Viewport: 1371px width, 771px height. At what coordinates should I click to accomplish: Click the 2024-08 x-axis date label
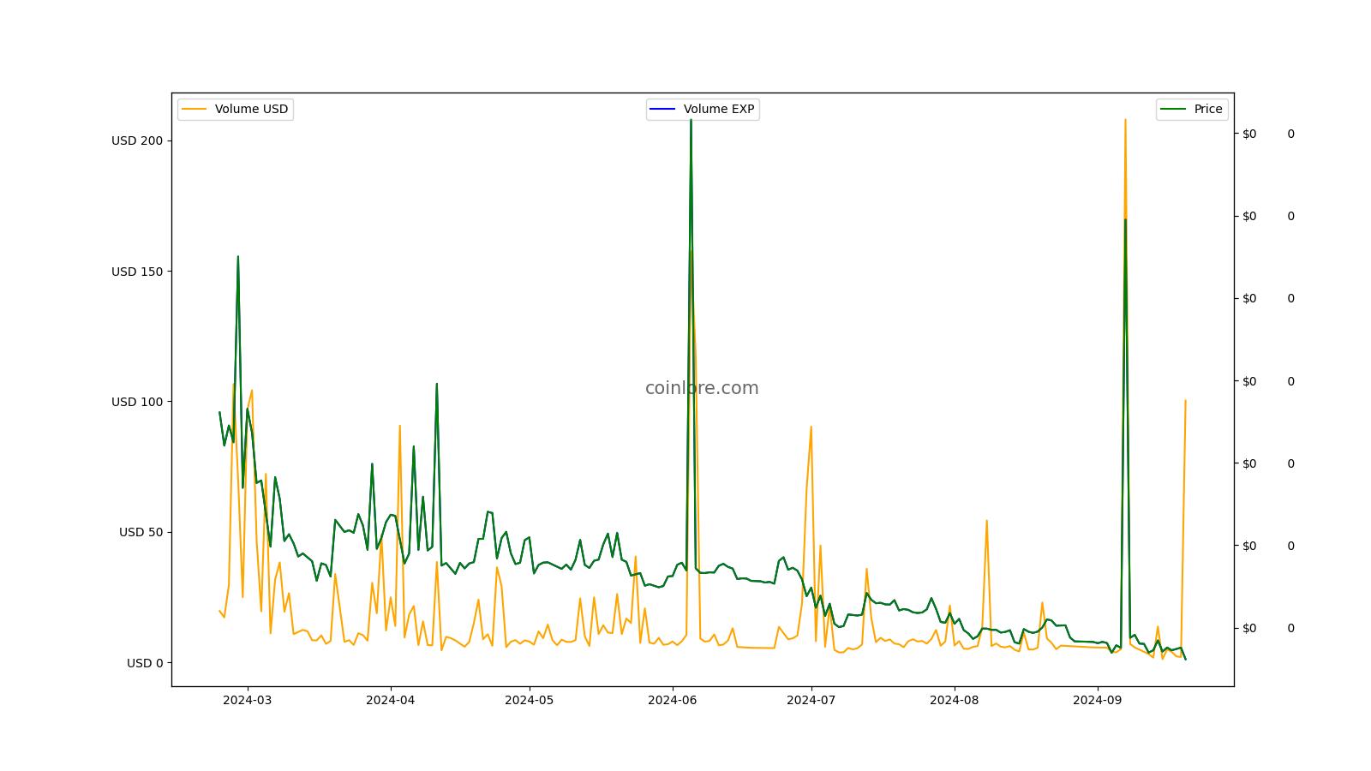955,699
